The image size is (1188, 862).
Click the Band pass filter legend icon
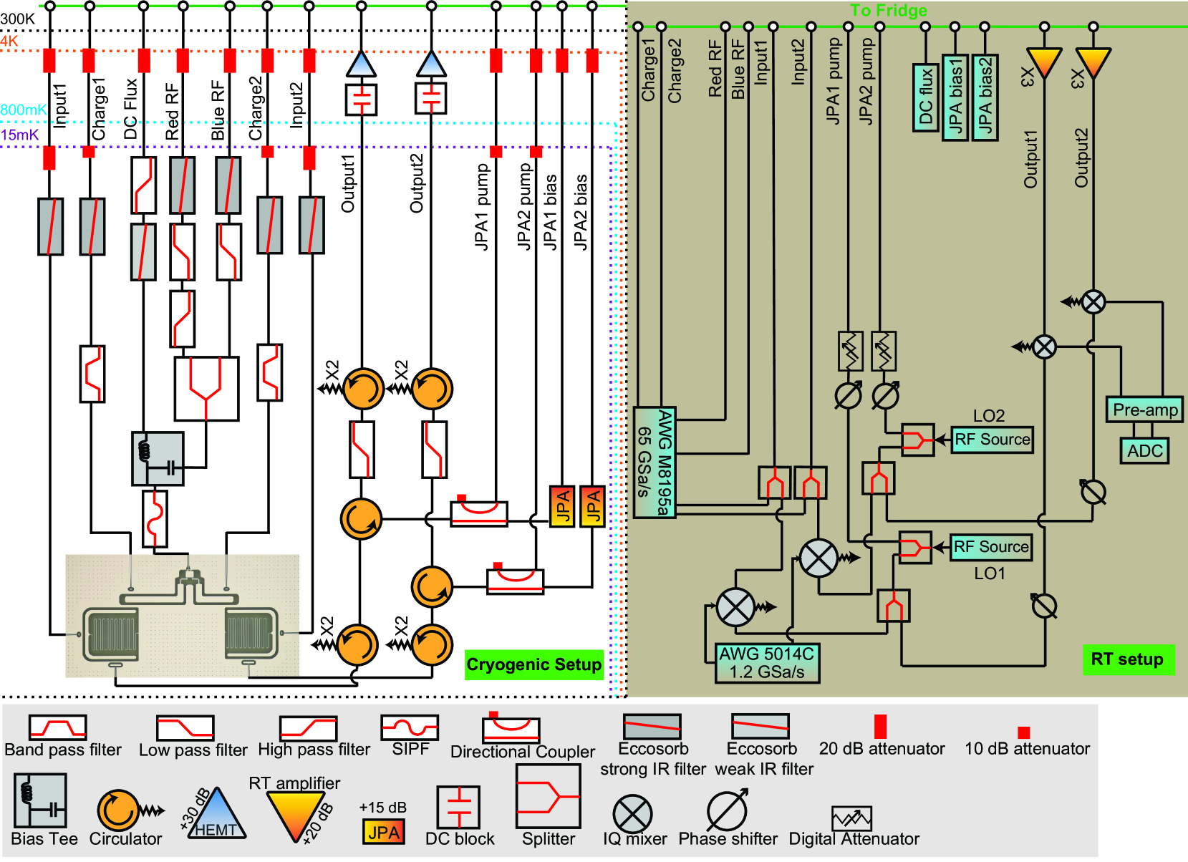pyautogui.click(x=57, y=727)
